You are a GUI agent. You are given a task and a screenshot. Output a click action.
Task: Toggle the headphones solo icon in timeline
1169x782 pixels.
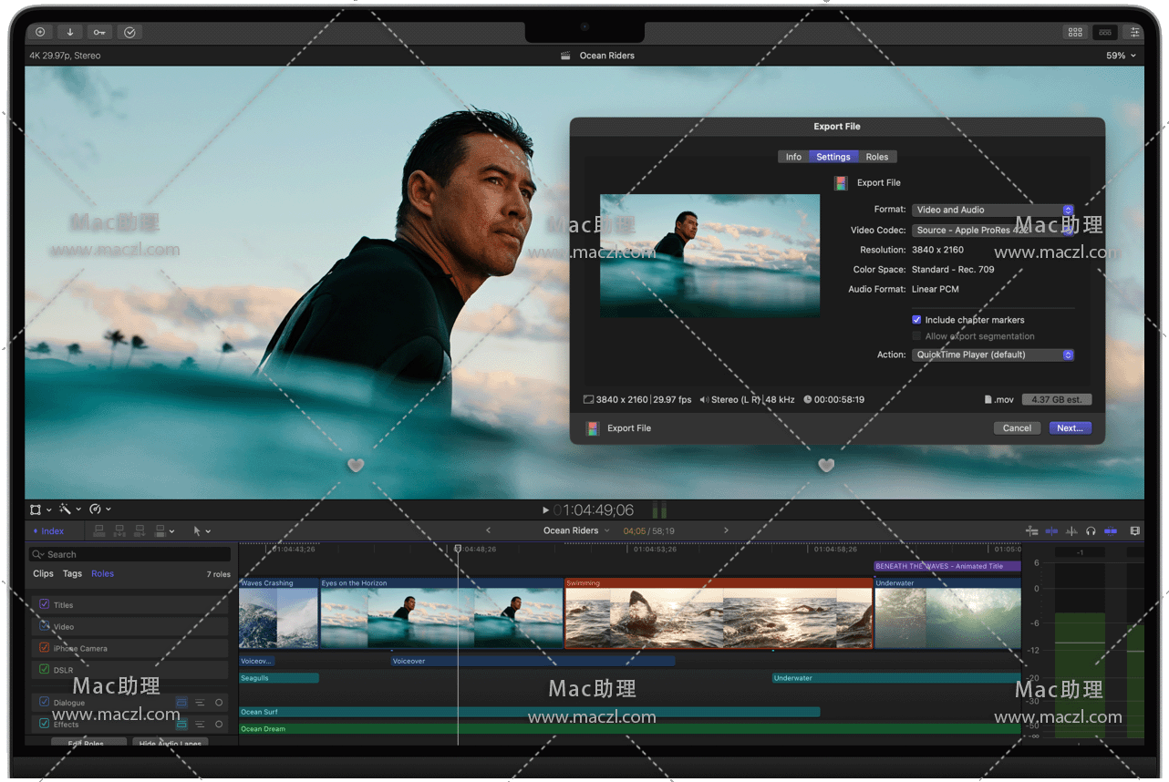1091,530
